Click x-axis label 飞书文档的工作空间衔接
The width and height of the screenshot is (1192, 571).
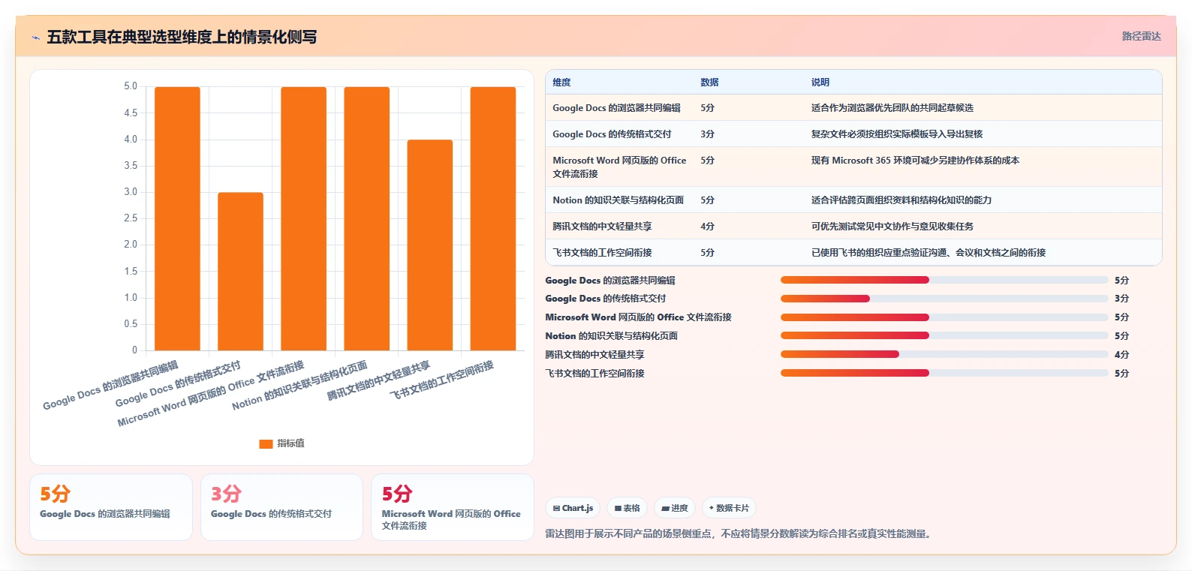coord(442,380)
